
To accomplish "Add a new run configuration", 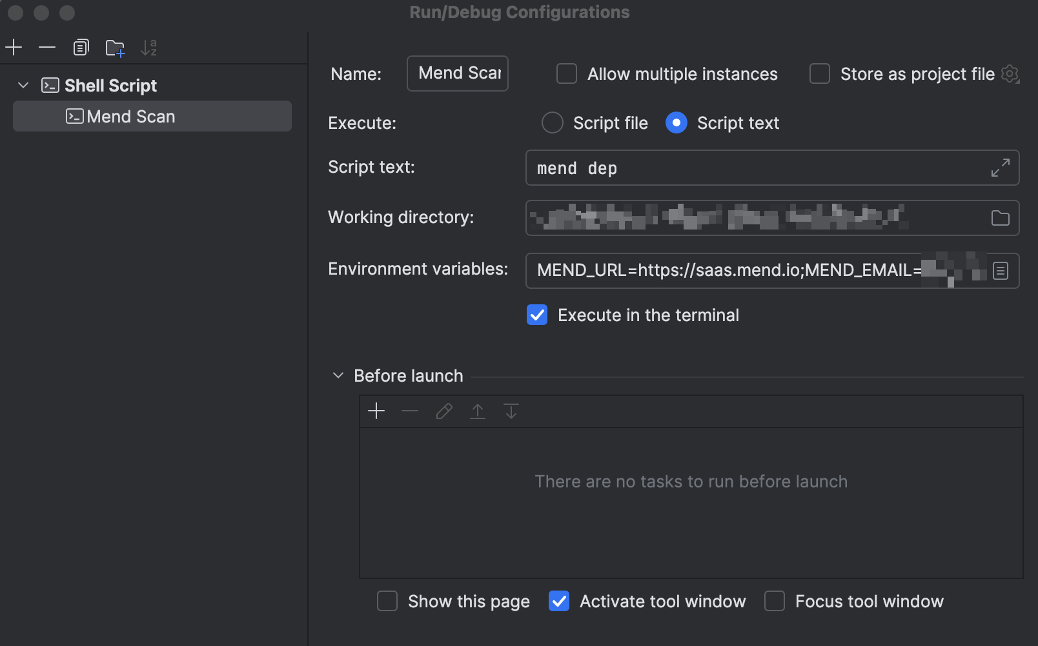I will click(x=14, y=47).
